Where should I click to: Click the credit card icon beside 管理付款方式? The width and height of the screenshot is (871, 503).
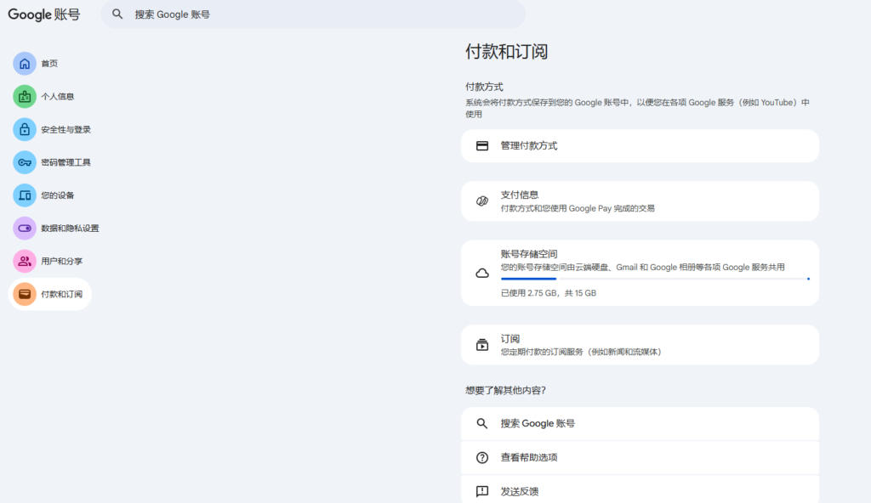pyautogui.click(x=483, y=145)
